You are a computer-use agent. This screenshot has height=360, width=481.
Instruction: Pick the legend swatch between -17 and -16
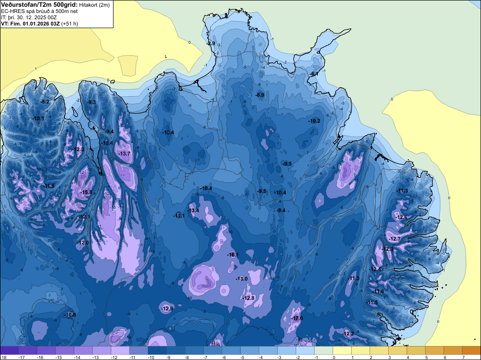(x=28, y=350)
